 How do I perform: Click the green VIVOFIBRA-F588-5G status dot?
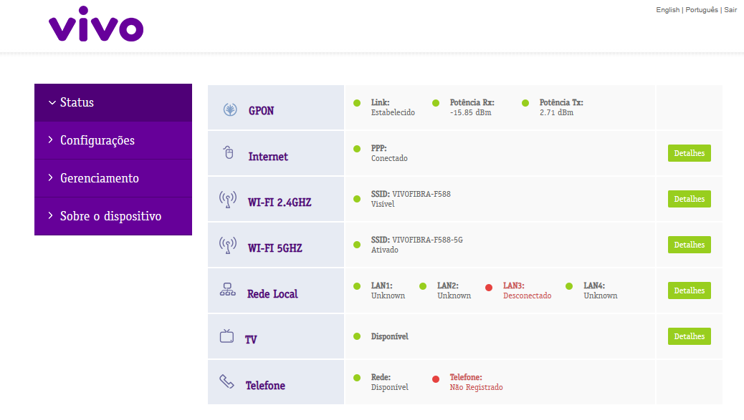357,245
